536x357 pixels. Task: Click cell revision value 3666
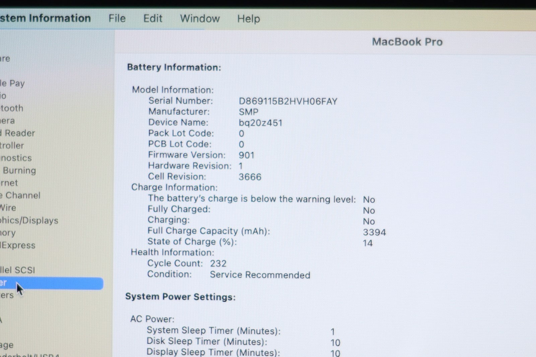[250, 177]
